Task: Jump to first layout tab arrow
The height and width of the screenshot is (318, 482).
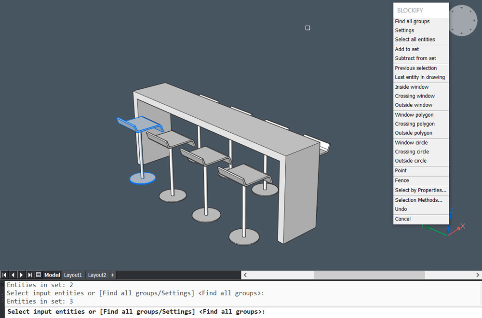Action: (x=4, y=275)
